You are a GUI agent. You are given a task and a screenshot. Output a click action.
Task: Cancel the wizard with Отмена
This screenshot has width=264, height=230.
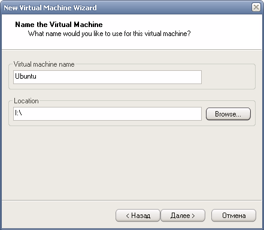point(233,216)
